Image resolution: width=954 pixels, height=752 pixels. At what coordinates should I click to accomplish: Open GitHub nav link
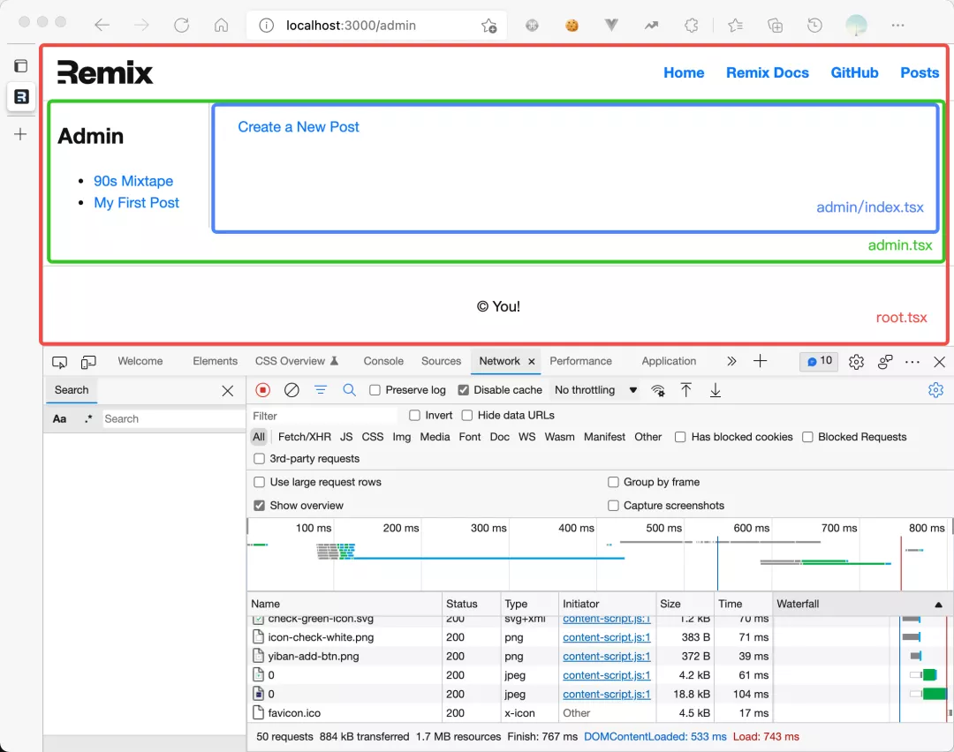[x=854, y=73]
